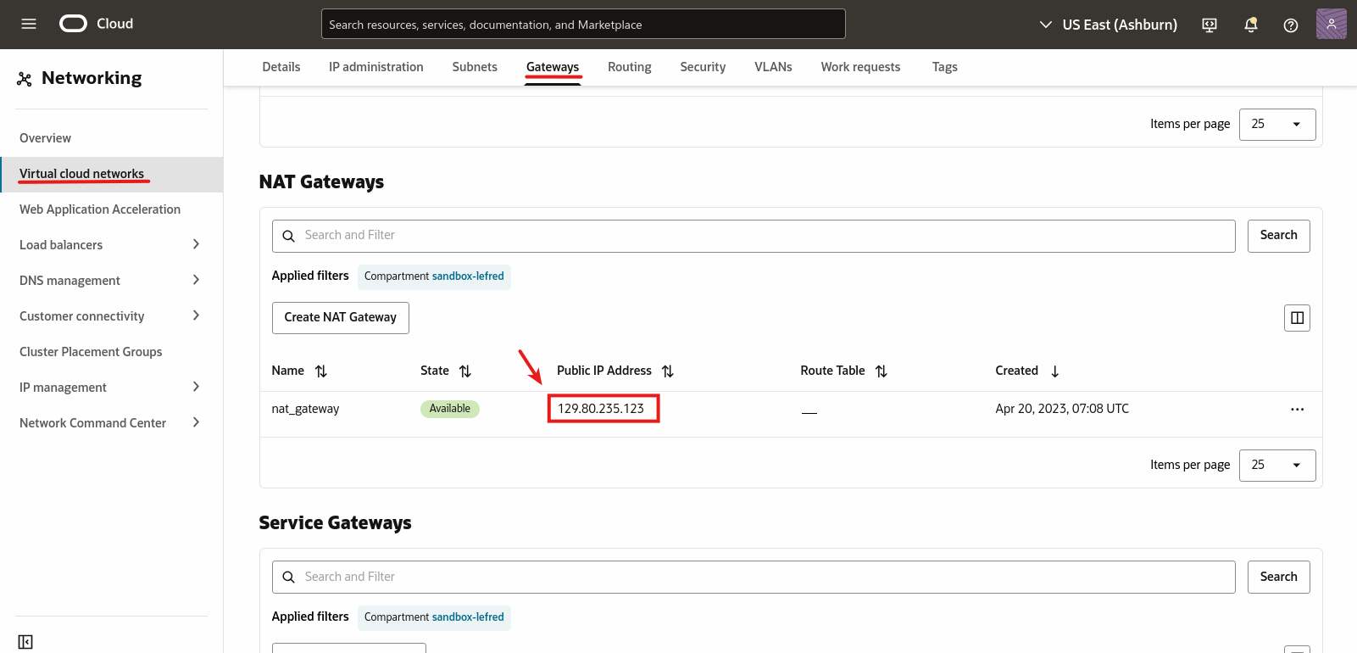This screenshot has height=653, width=1357.
Task: Open actions menu for nat_gateway row
Action: click(1297, 409)
